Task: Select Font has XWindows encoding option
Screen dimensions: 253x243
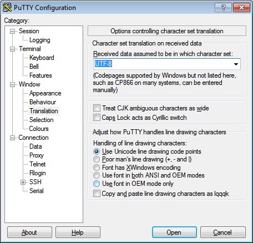Action: pyautogui.click(x=97, y=168)
